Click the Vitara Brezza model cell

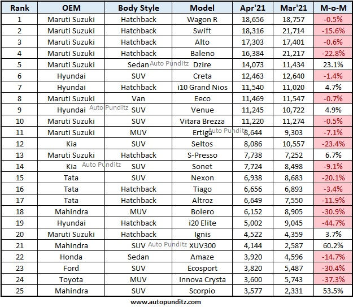click(201, 121)
